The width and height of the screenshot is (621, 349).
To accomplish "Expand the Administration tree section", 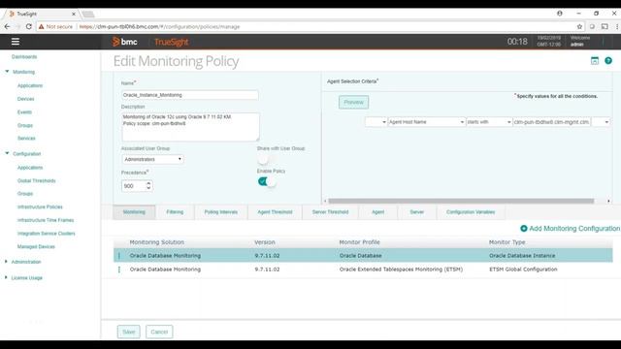I will tap(6, 262).
